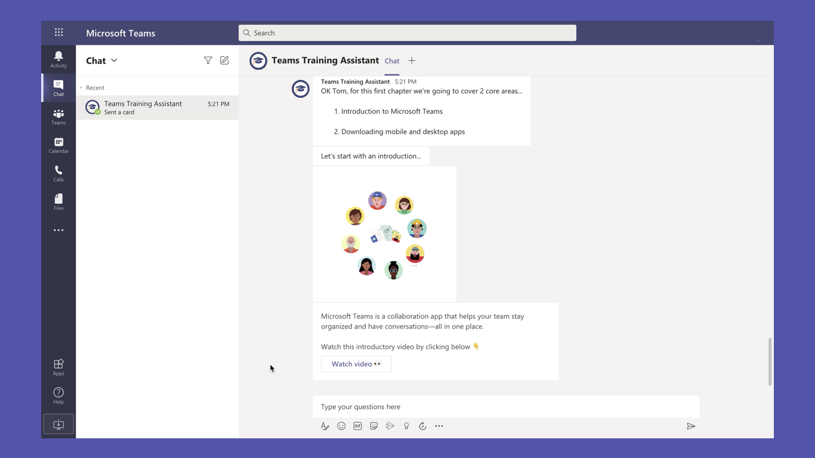The width and height of the screenshot is (815, 458).
Task: Open the Activity feed
Action: click(x=58, y=59)
